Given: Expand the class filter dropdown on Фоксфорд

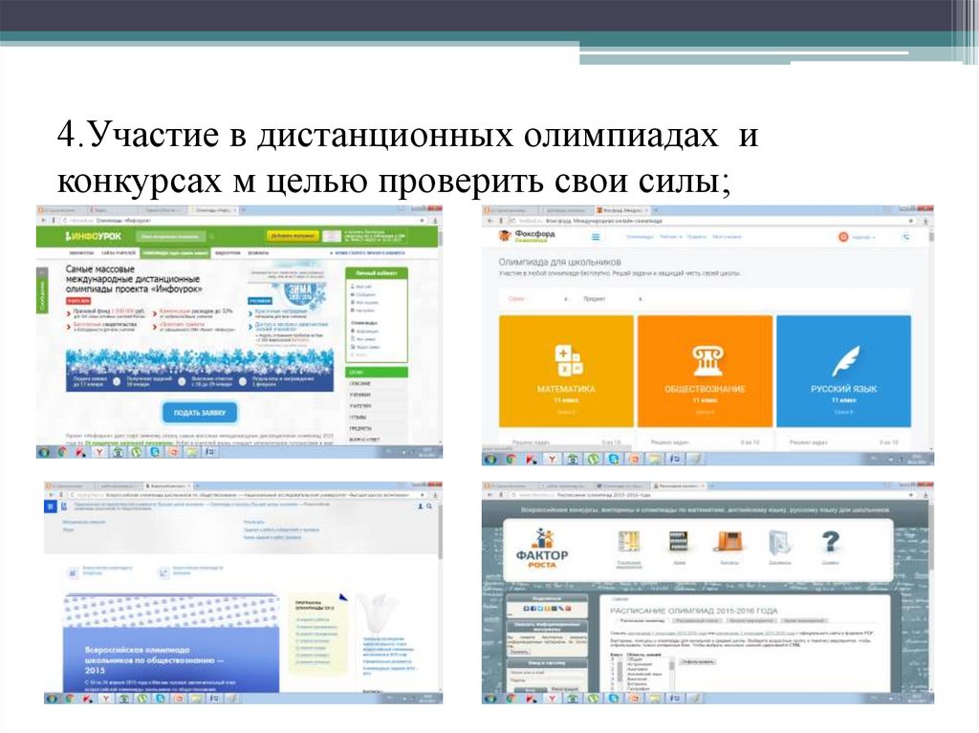Looking at the screenshot, I should tap(537, 299).
